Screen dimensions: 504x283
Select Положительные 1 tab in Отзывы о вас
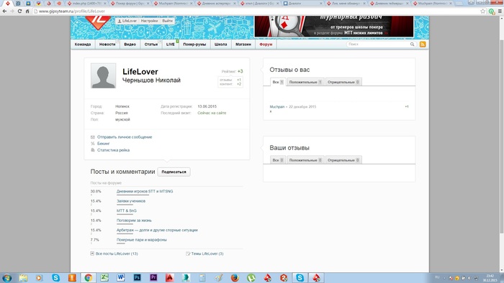pos(305,82)
